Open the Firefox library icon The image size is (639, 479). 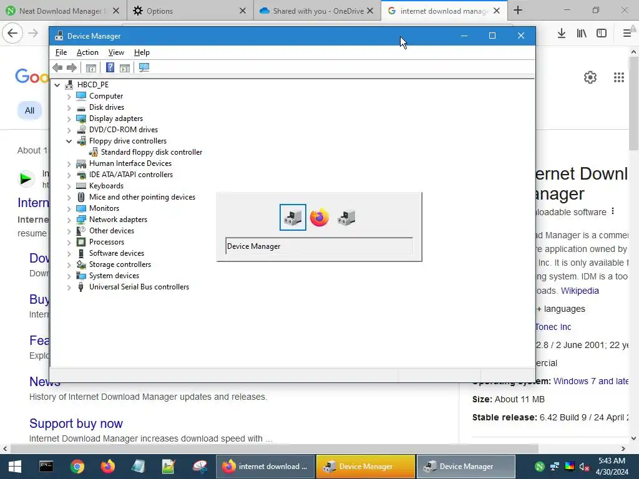click(582, 34)
